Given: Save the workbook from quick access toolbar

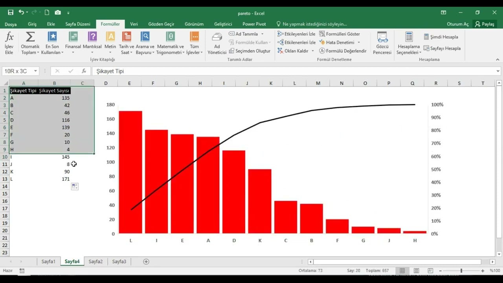Looking at the screenshot, I should [11, 13].
